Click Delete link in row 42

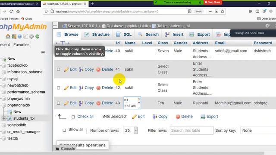pos(107,88)
